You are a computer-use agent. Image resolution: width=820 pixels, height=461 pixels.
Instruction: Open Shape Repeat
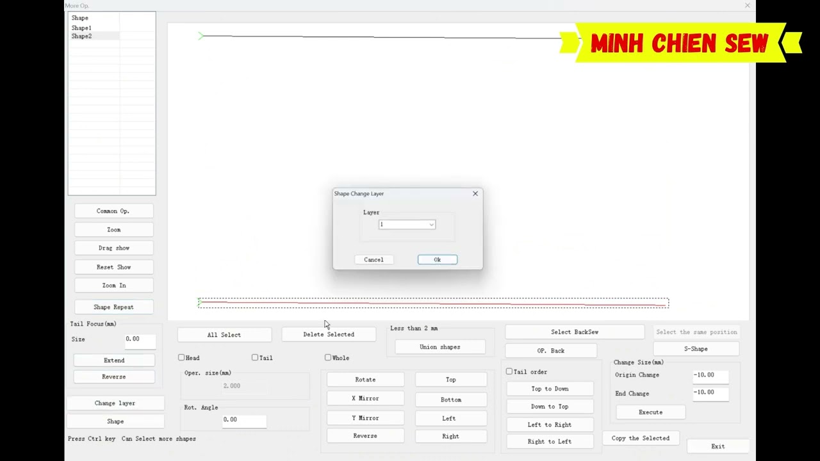click(x=113, y=307)
